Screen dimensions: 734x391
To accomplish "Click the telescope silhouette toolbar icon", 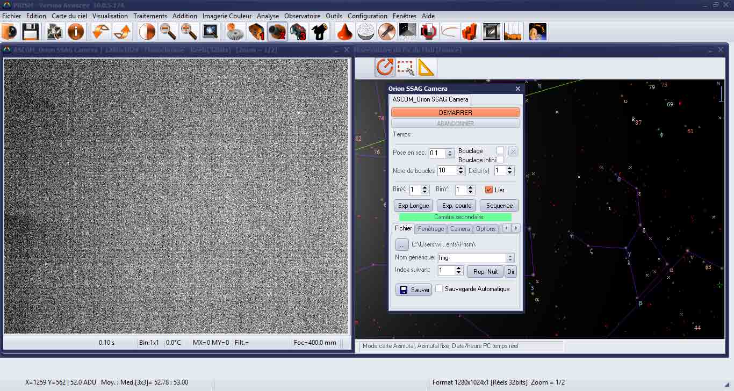I will tap(320, 32).
